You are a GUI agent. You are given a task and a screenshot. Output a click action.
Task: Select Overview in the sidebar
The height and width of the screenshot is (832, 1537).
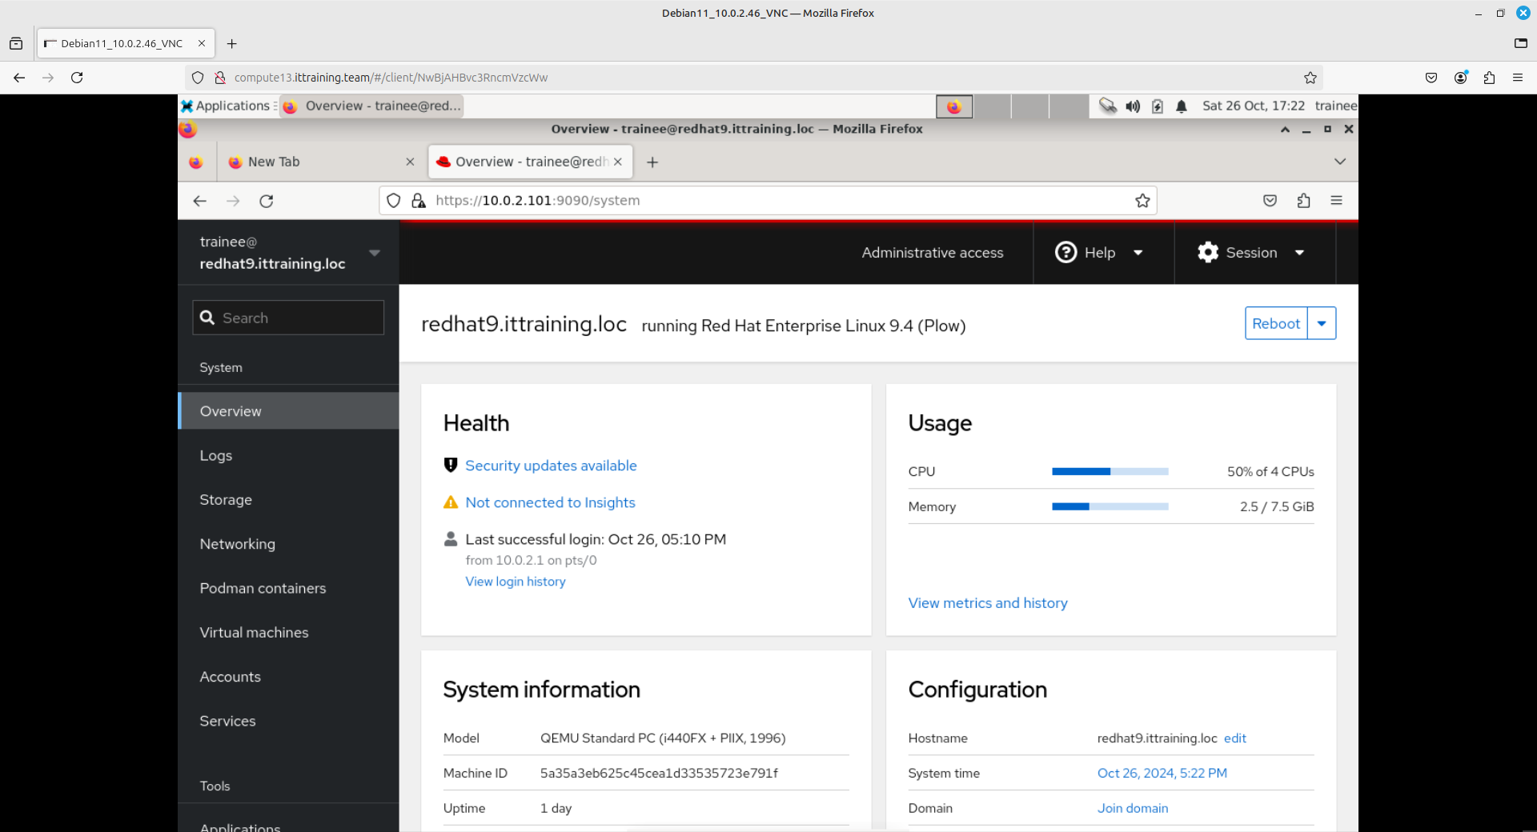click(x=288, y=411)
